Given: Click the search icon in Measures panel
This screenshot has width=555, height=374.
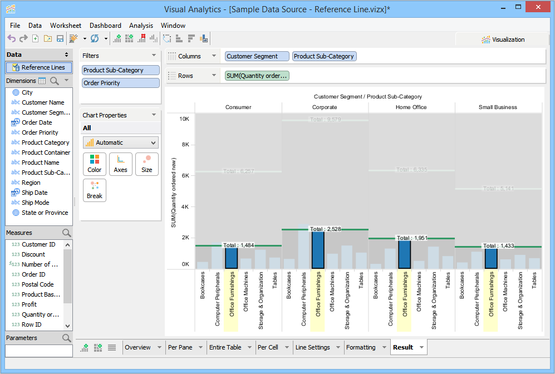Looking at the screenshot, I should click(x=67, y=233).
